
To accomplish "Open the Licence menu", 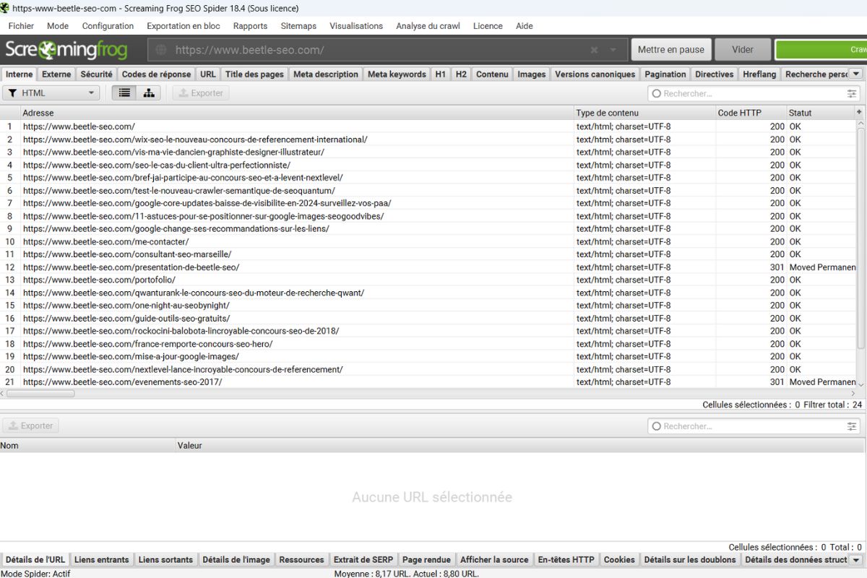I will pos(488,26).
